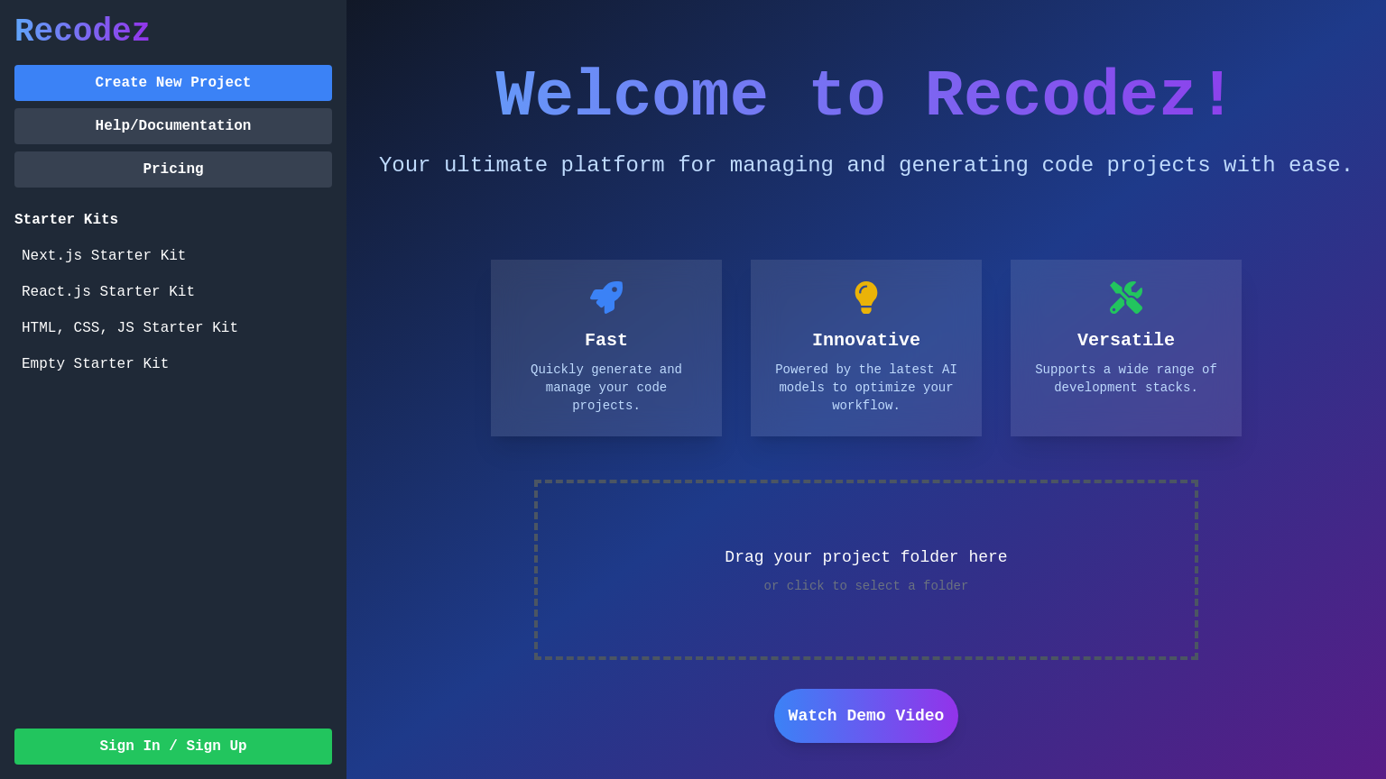Click the "Welcome to Recodez!" headline
This screenshot has width=1386, height=779.
tap(866, 96)
